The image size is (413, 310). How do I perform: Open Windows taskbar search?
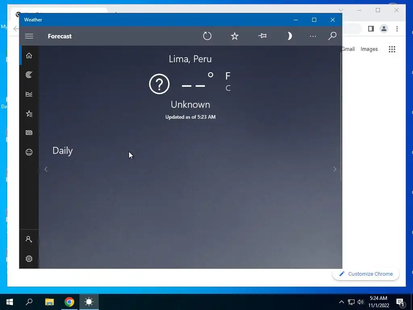point(29,302)
